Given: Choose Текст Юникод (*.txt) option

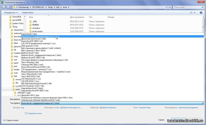Looking at the screenshot, I should tap(112, 62).
